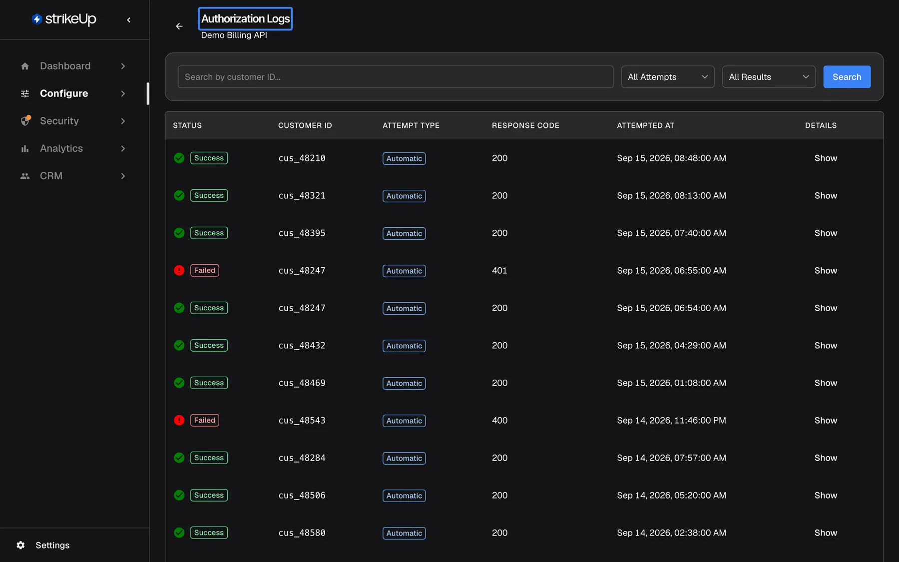Screen dimensions: 899x562
Task: Click the blue Search button
Action: [847, 77]
